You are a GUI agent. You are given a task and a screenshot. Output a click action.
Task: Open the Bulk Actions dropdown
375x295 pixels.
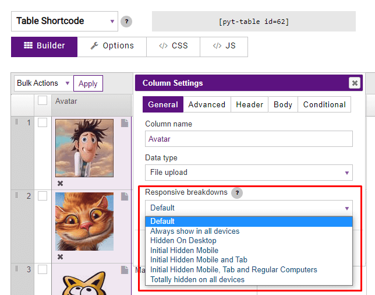coord(44,83)
